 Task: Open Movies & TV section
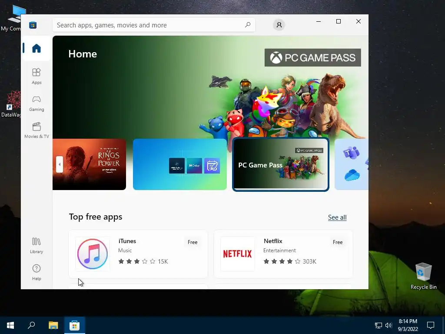(x=37, y=130)
